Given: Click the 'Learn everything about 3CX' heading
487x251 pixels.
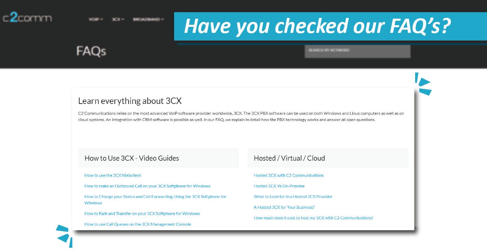Looking at the screenshot, I should [130, 101].
